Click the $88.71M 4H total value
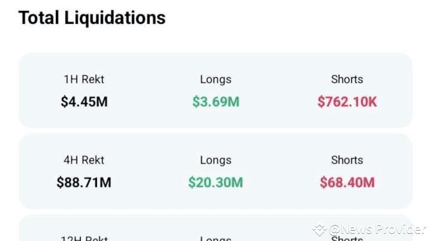The image size is (431, 241). [x=84, y=183]
